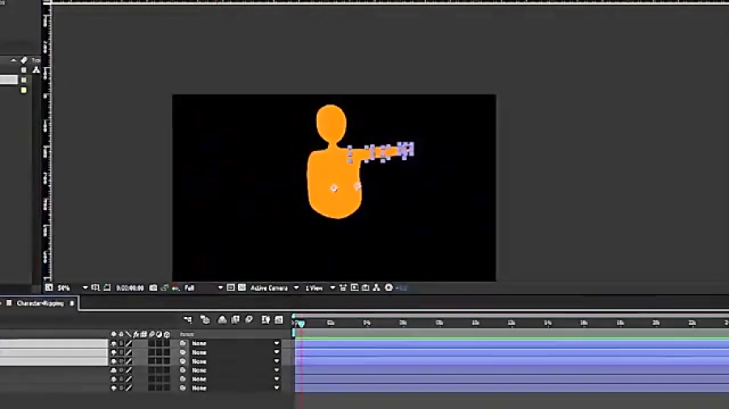This screenshot has width=729, height=409.
Task: Select the yellow puppet pin at body center
Action: [x=334, y=188]
